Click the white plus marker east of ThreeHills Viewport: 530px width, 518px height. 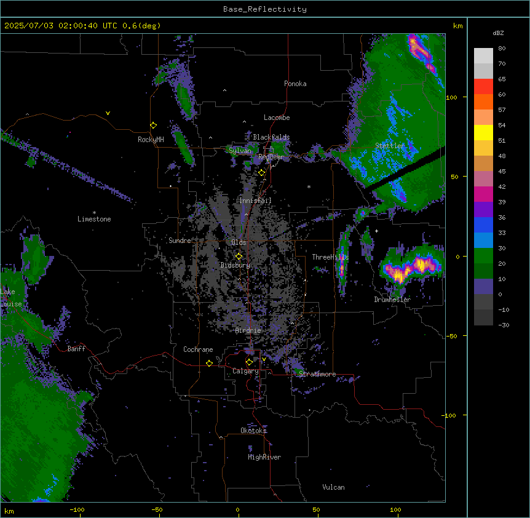point(376,231)
